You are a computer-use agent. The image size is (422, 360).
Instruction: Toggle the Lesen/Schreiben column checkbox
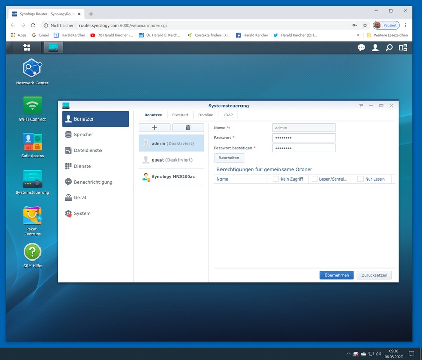314,179
